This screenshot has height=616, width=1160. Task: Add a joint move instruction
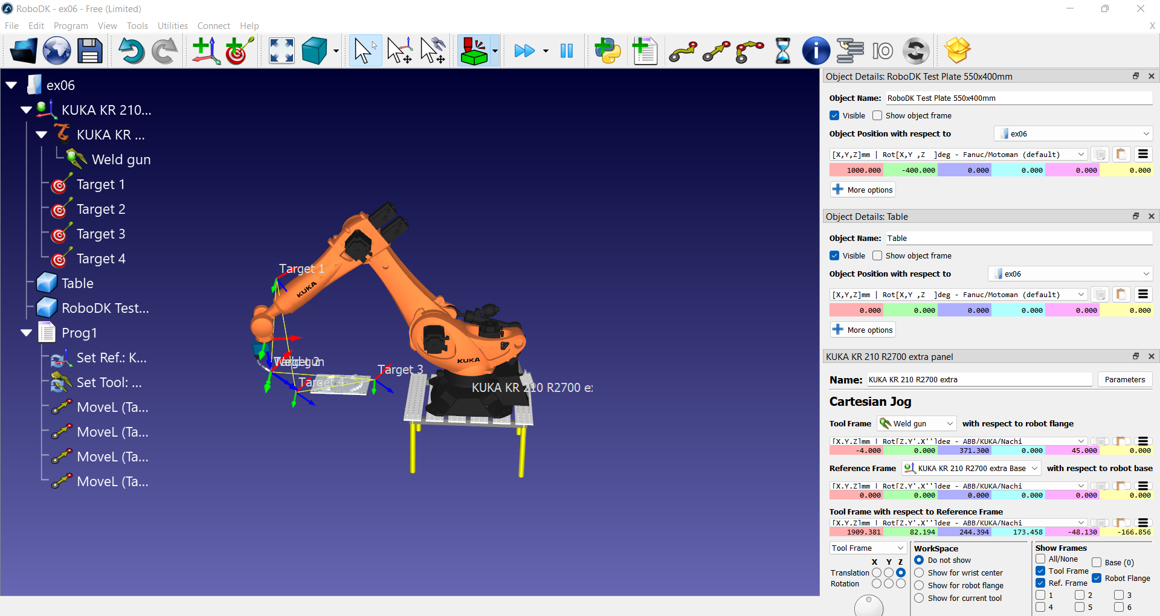(683, 51)
